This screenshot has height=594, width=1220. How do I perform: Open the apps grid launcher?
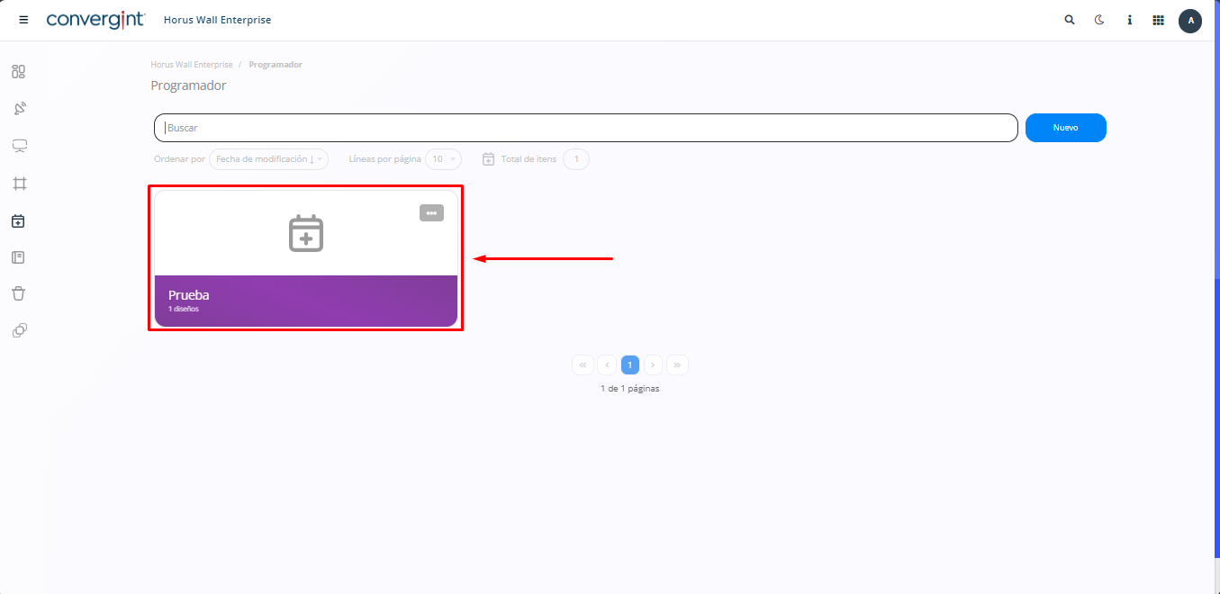(x=1159, y=20)
